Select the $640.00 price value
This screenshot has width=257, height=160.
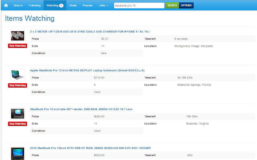coord(99,116)
